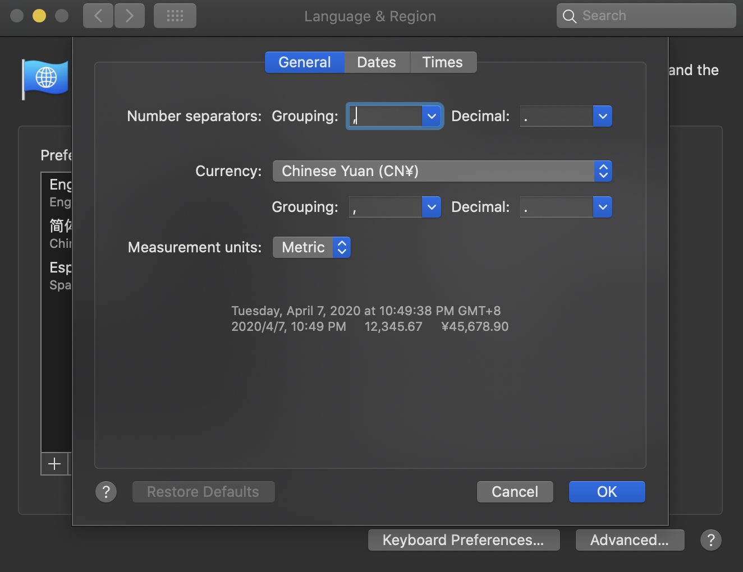Show all preferences grid icon

(x=175, y=16)
